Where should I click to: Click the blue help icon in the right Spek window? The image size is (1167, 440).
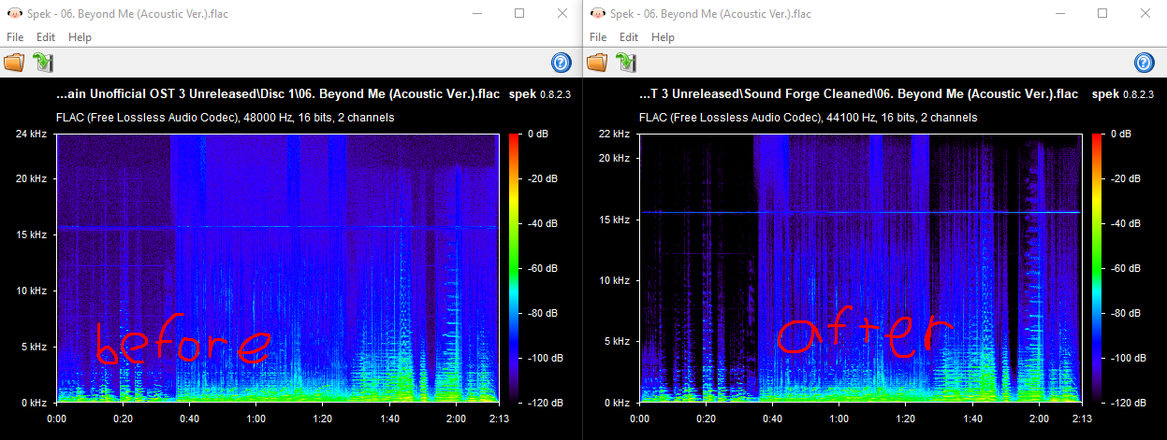1144,63
